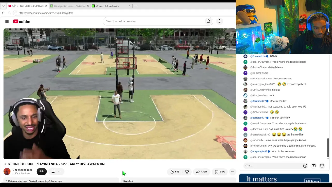Click @KrashoutK3z username in chat

(x=258, y=106)
